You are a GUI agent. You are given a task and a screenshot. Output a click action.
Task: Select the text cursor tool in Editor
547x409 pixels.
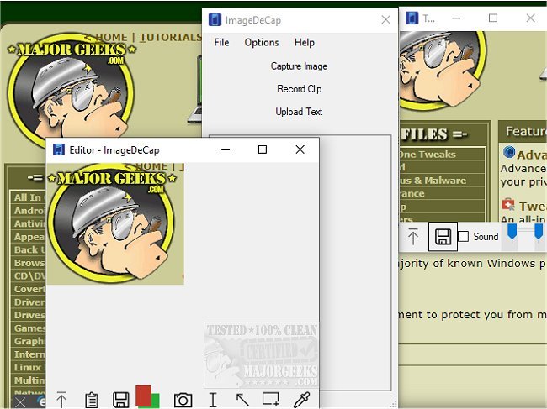point(213,400)
